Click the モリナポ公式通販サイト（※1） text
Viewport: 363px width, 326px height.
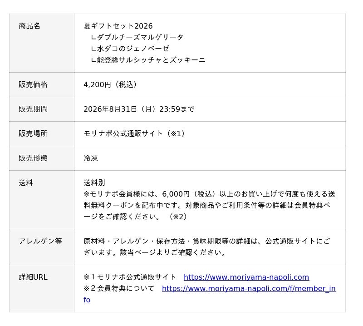[135, 133]
